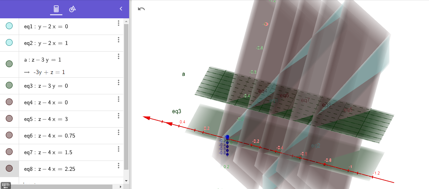Collapse the algebra side panel

tap(121, 9)
